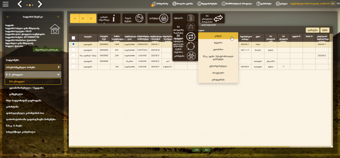Click the first column header after checkbox
This screenshot has height=158, width=340.
pos(88,37)
